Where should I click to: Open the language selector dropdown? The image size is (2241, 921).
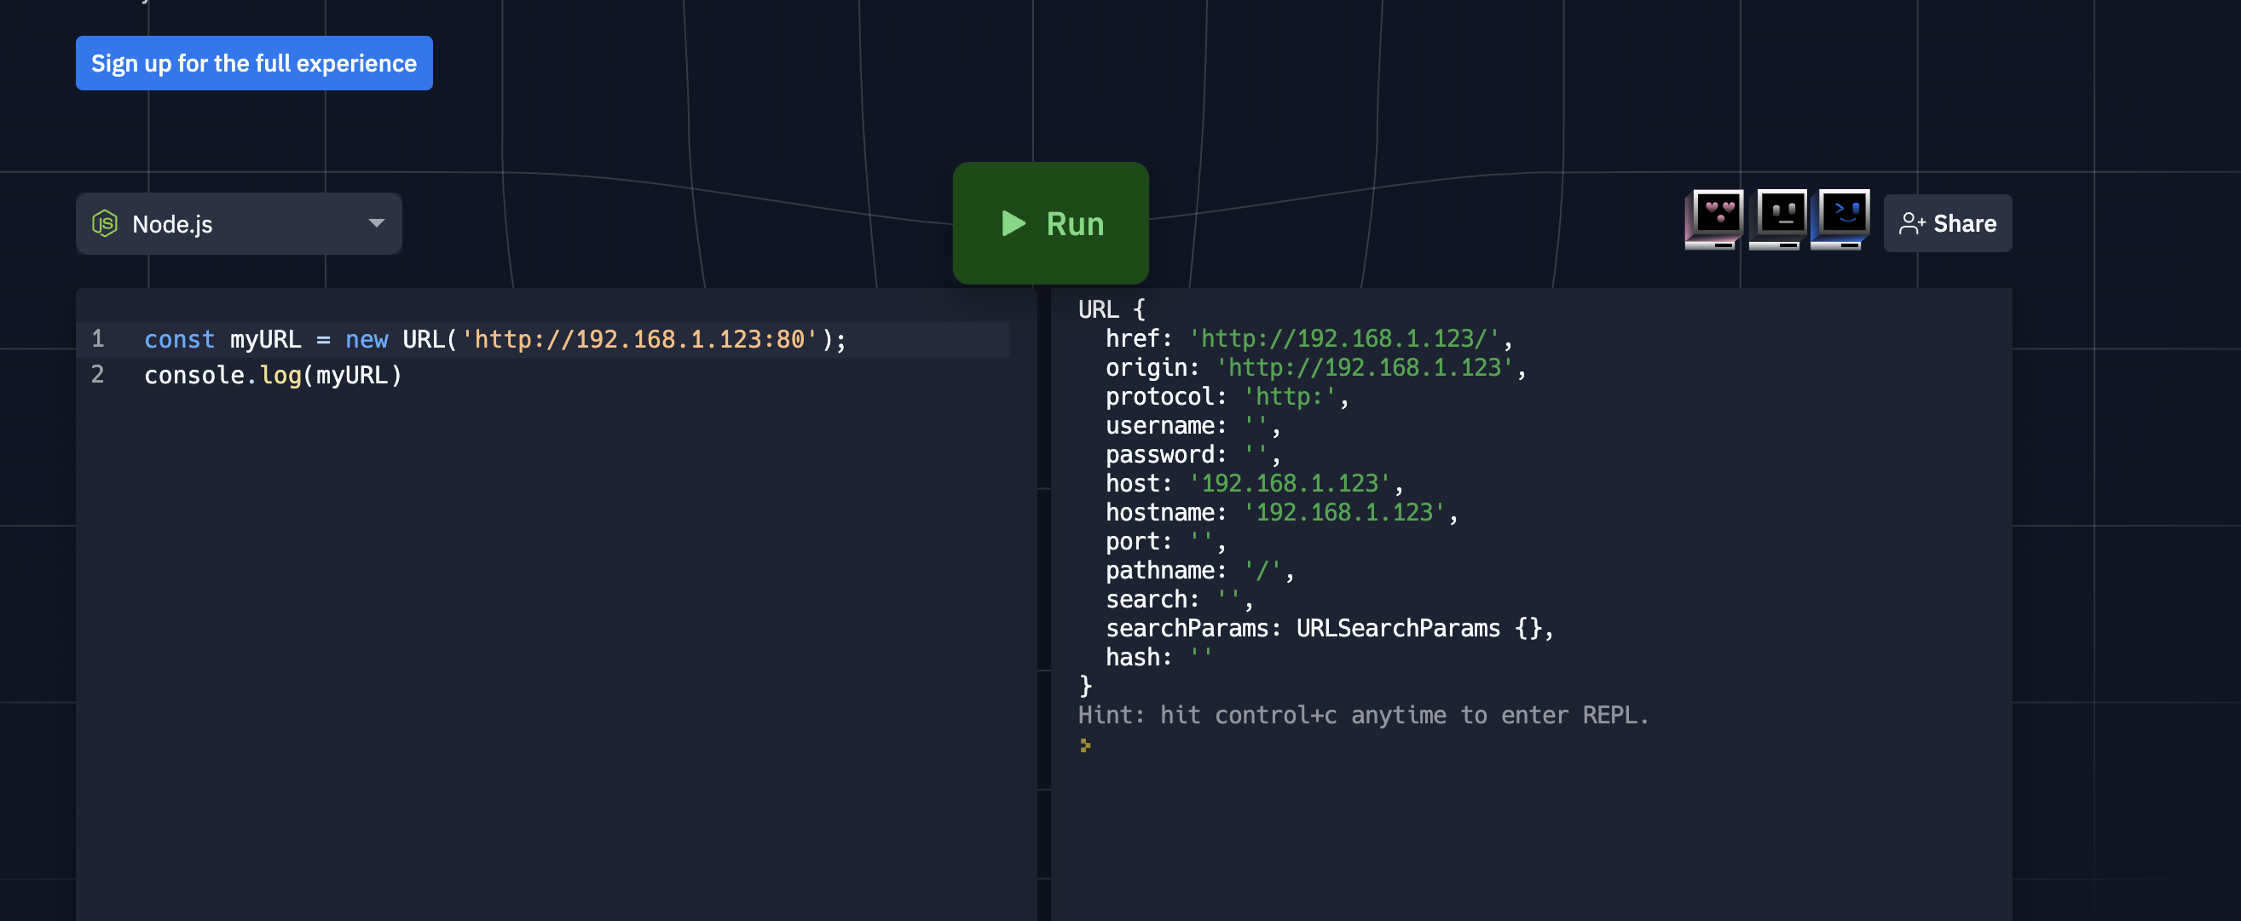(x=240, y=223)
